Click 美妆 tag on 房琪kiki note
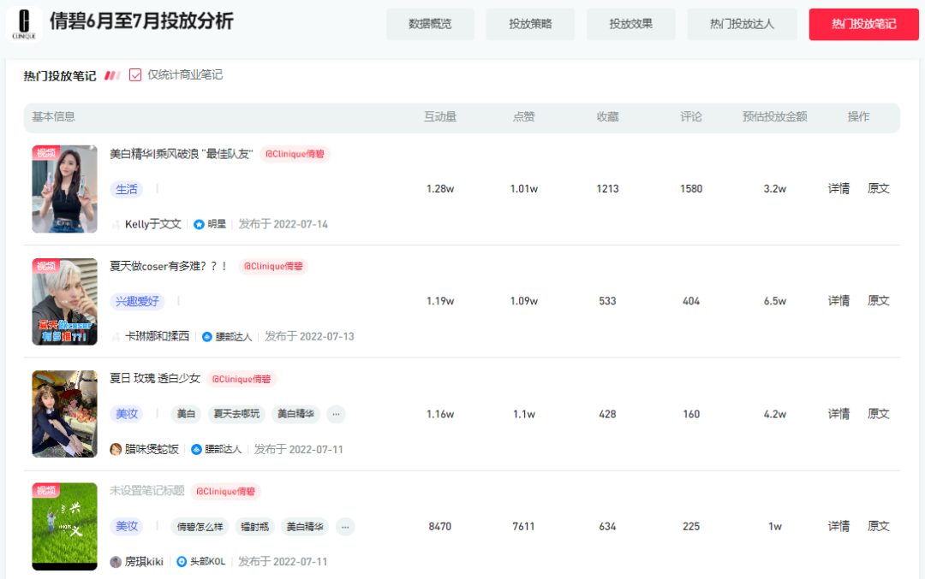Screen dimensions: 925x579 click(x=126, y=527)
